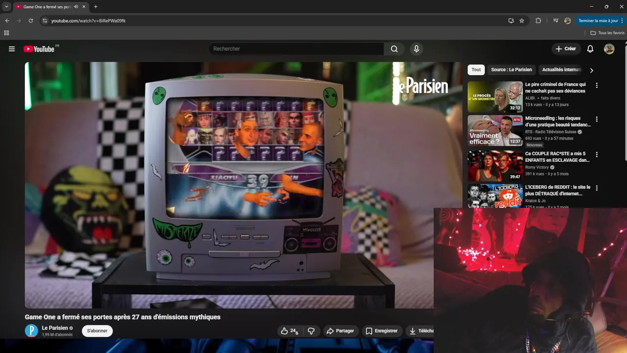
Task: Click 'Terminer la mise à jour' button
Action: tap(598, 21)
